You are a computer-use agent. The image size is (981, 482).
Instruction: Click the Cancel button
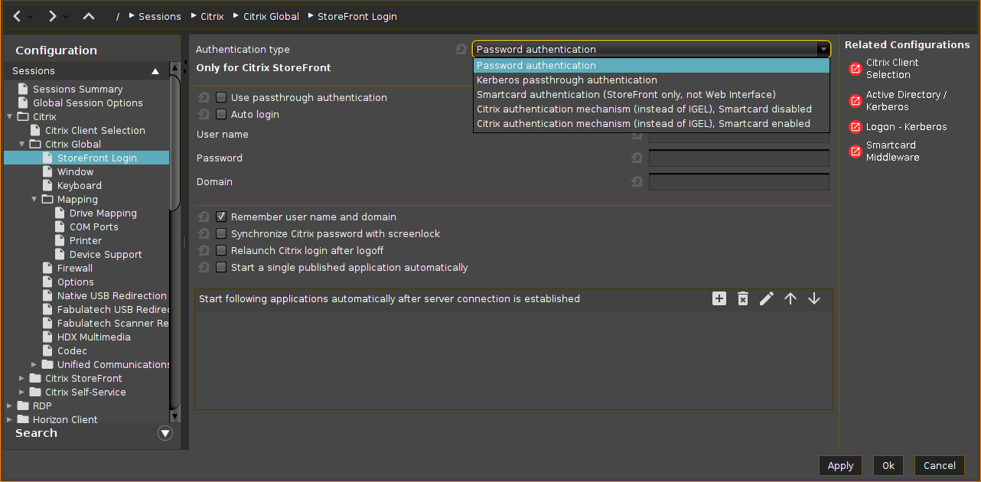click(x=939, y=465)
